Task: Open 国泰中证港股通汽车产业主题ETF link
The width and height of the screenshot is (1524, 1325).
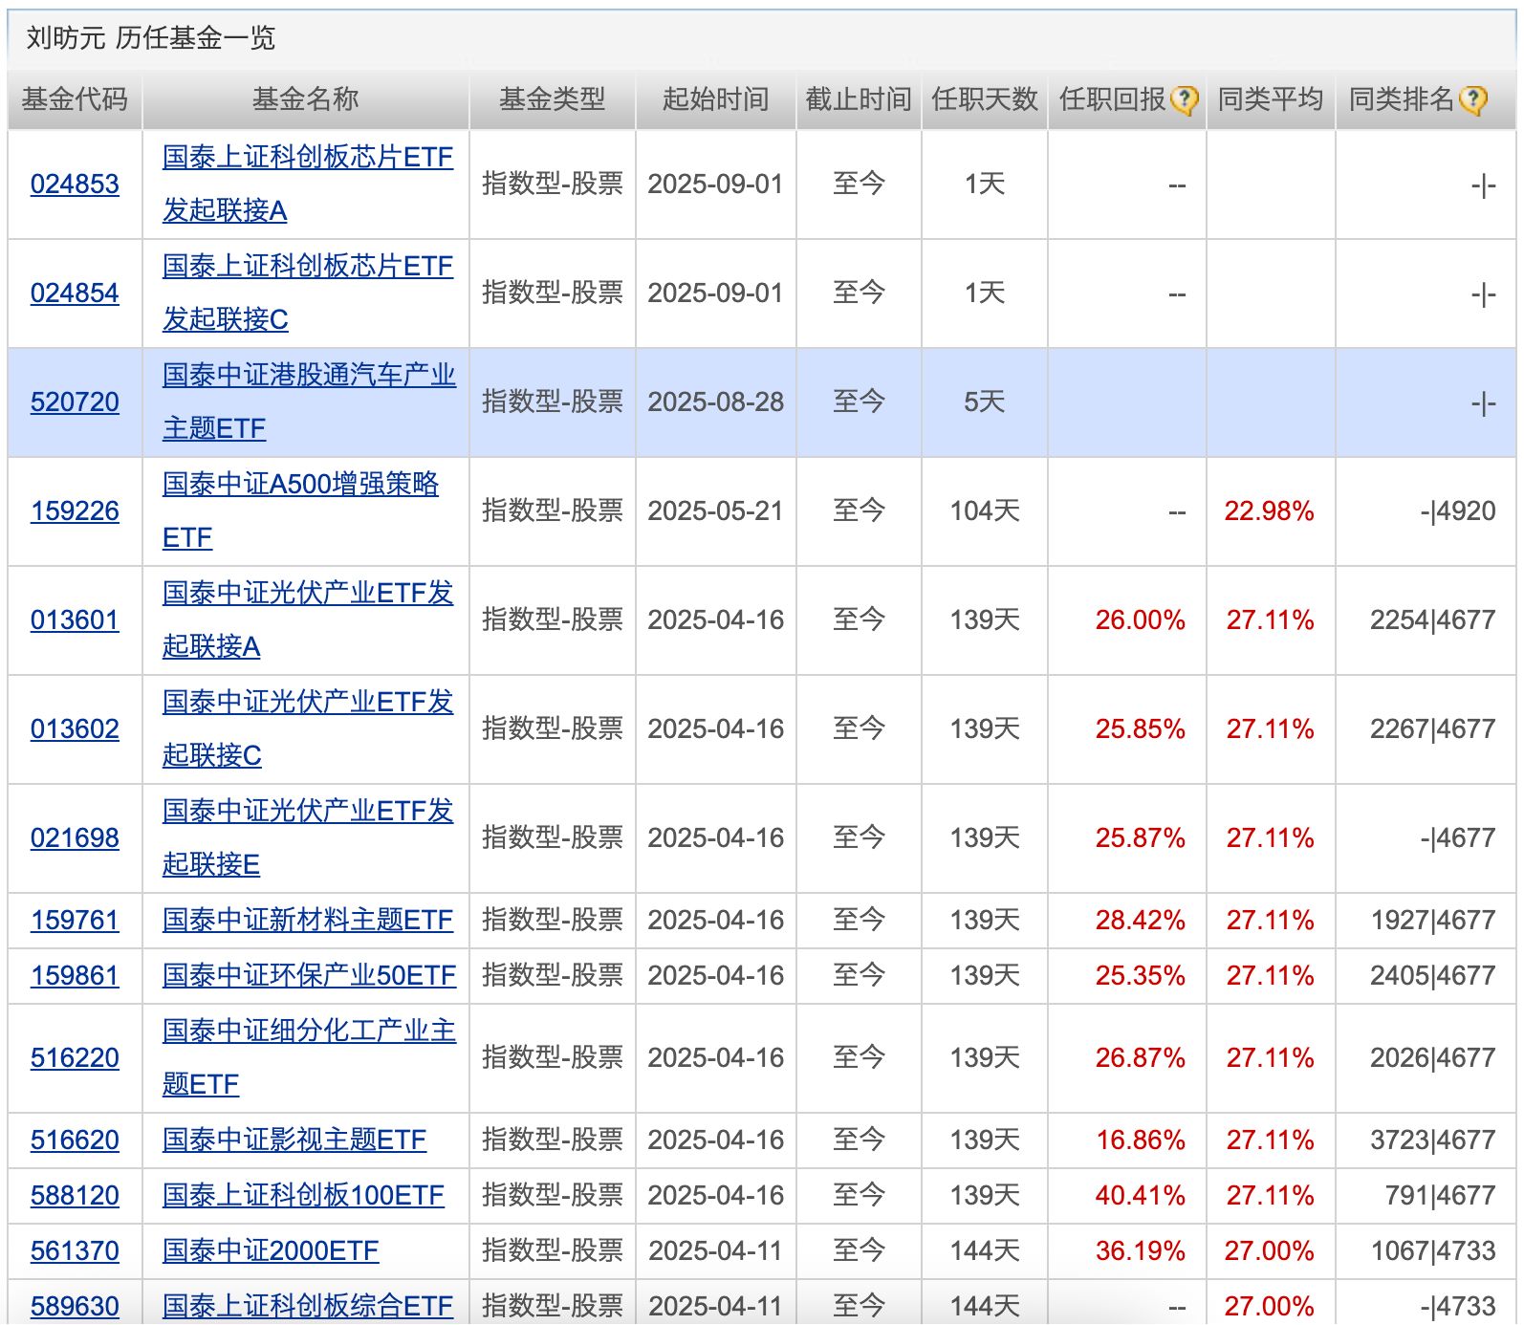Action: pyautogui.click(x=309, y=376)
